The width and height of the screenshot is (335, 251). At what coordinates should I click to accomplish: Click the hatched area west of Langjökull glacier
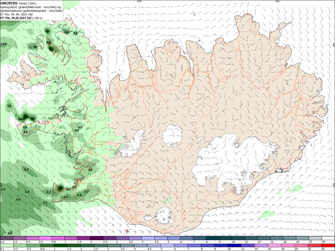pos(124,147)
